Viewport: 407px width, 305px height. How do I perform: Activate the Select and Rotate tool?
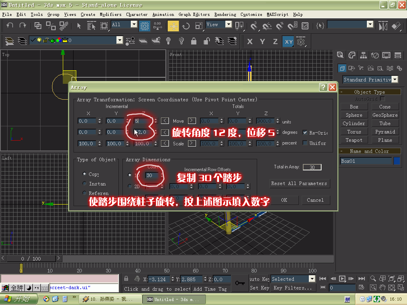(186, 26)
